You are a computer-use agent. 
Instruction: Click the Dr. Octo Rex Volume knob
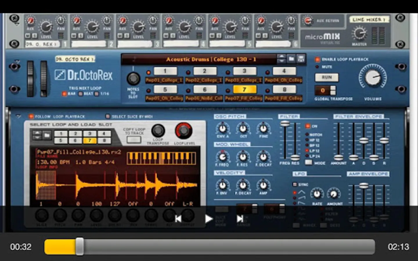pos(373,77)
